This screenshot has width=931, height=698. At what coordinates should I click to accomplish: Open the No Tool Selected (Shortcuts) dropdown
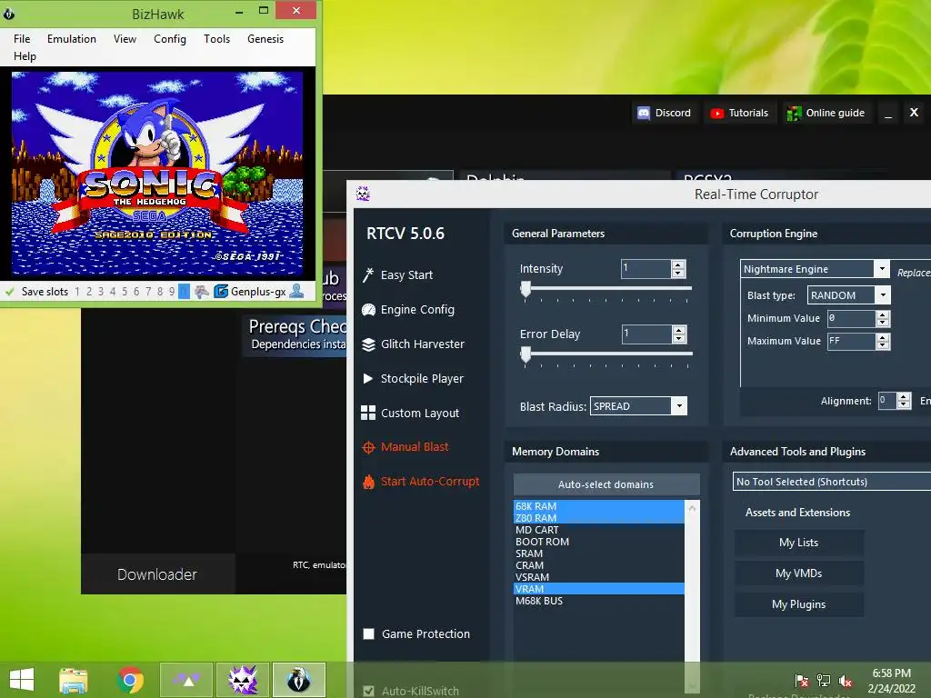pyautogui.click(x=832, y=482)
